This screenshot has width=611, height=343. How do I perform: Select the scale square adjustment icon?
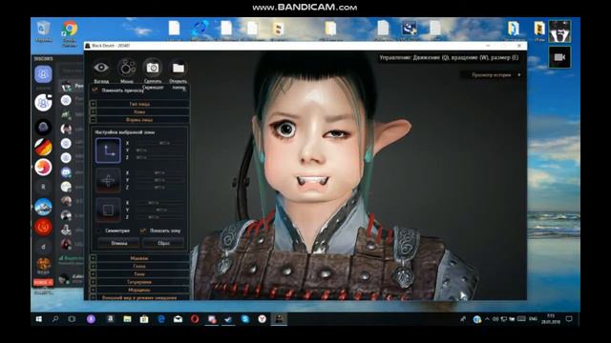(x=108, y=210)
